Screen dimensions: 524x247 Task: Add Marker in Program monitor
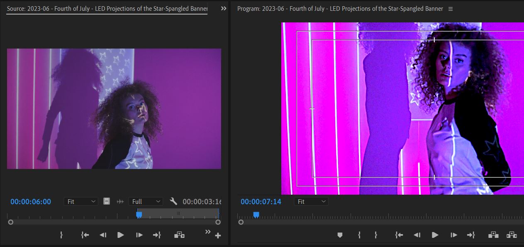coord(340,235)
